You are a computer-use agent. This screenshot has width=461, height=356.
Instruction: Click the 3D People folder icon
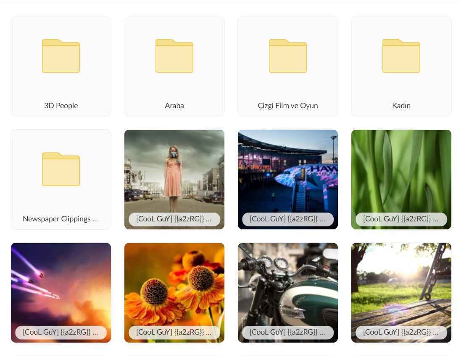click(x=61, y=56)
